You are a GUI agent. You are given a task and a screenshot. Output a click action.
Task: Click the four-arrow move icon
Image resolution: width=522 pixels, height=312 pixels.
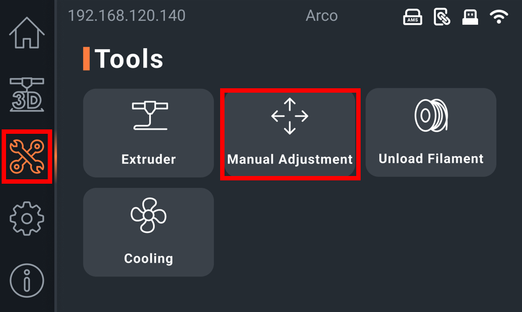click(290, 116)
